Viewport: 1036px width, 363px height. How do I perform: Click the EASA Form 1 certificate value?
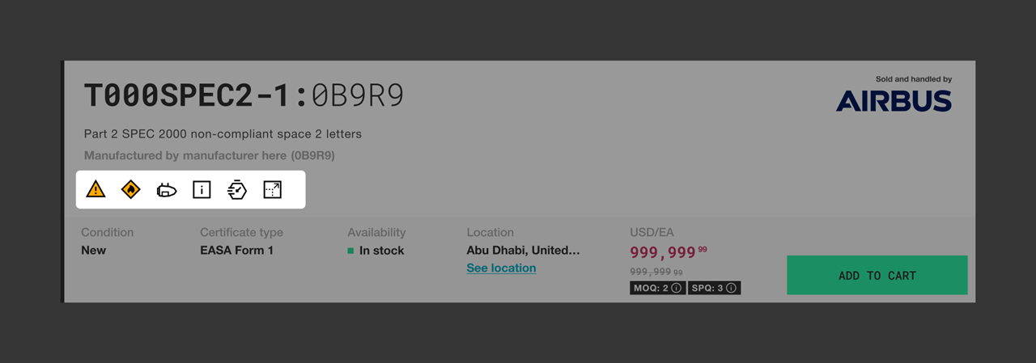pos(236,251)
